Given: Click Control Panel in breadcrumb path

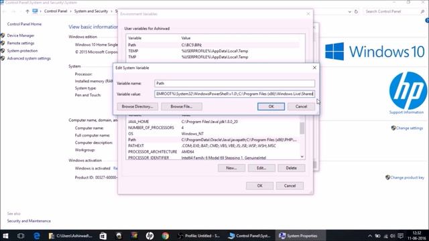Looking at the screenshot, I should pos(56,11).
